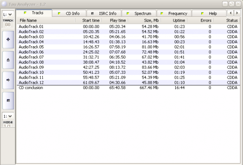Select AudioTrack 11 row
243x165 pixels.
point(128,78)
